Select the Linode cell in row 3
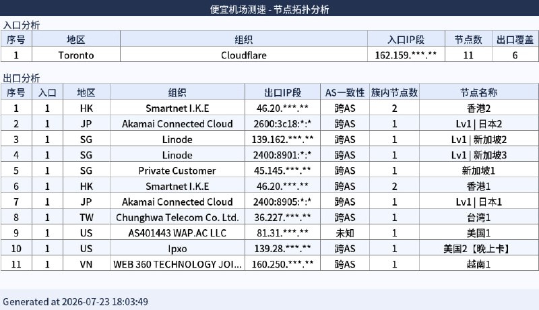Image resolution: width=539 pixels, height=310 pixels. click(x=177, y=139)
